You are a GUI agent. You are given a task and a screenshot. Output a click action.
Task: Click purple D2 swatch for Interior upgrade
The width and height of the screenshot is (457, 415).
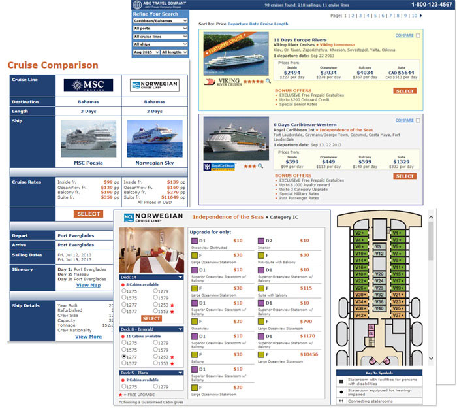point(261,241)
